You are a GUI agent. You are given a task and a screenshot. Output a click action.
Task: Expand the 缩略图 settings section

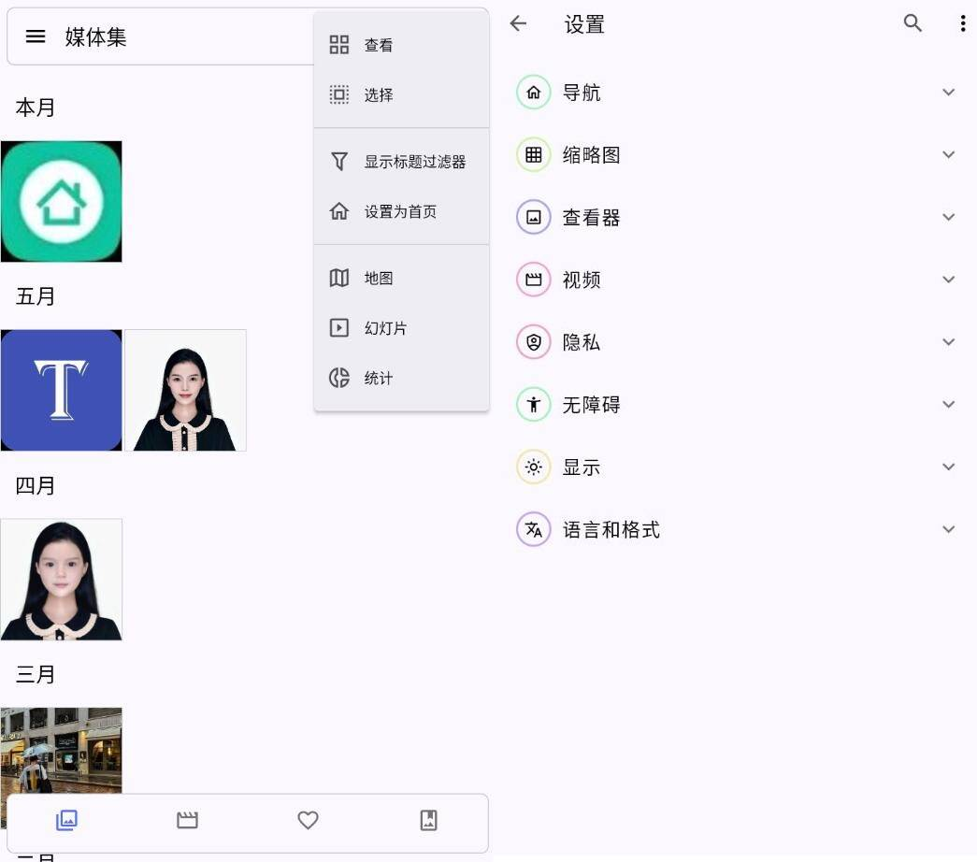coord(949,154)
